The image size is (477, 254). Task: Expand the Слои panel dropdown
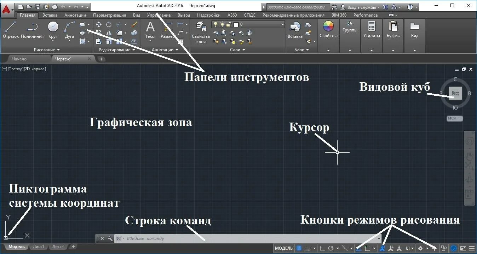pyautogui.click(x=237, y=50)
